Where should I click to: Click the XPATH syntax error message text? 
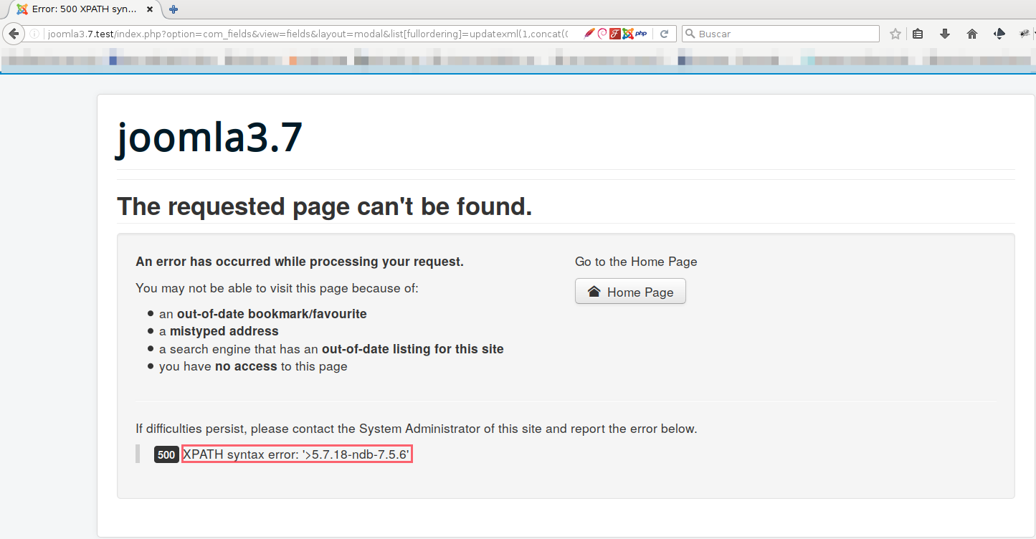[297, 454]
